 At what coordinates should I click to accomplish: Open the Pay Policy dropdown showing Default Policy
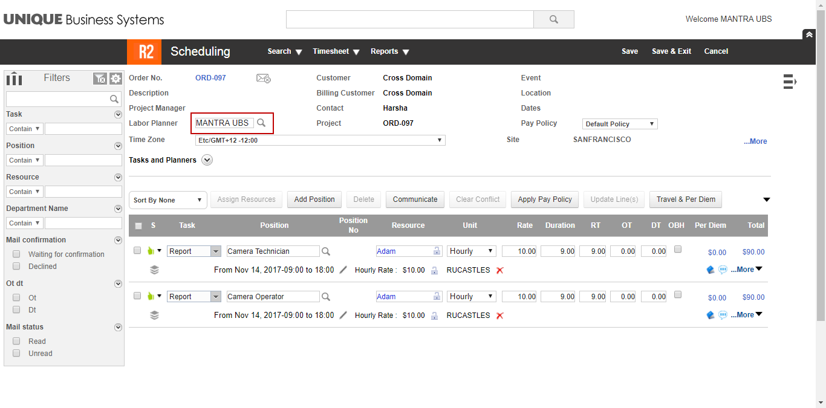coord(619,123)
